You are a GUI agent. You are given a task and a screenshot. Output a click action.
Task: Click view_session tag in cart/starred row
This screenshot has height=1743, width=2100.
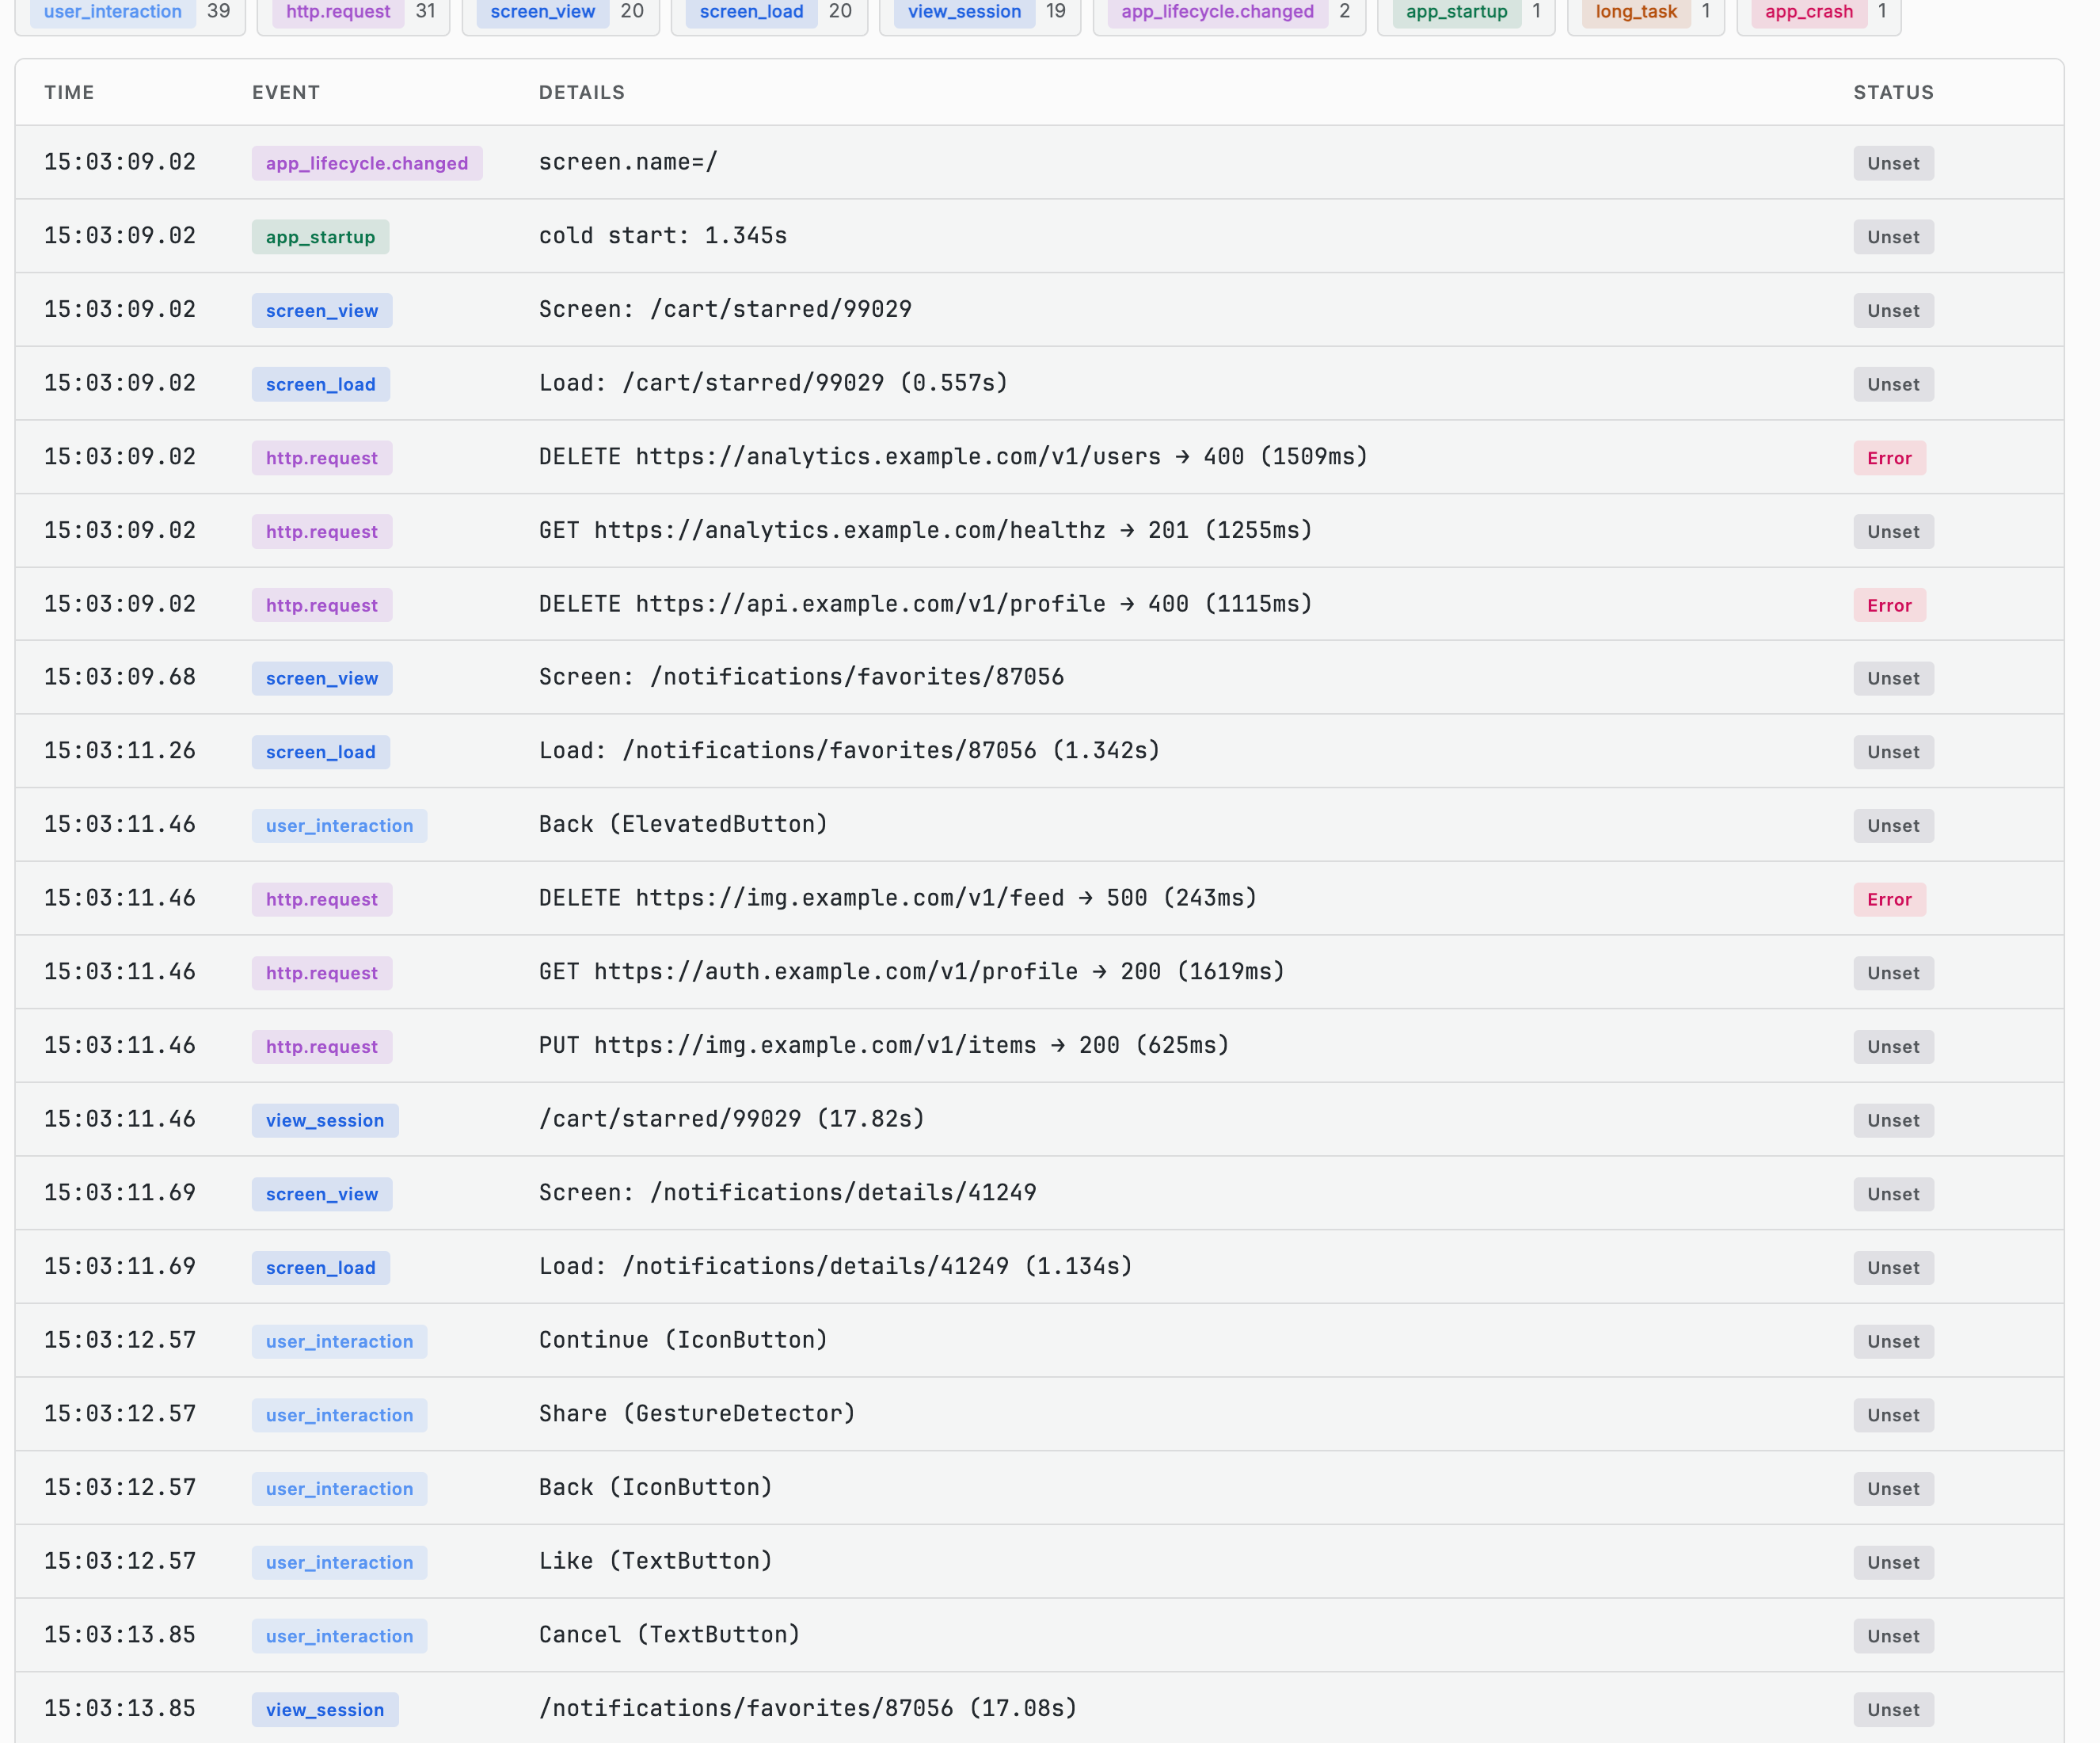click(325, 1120)
